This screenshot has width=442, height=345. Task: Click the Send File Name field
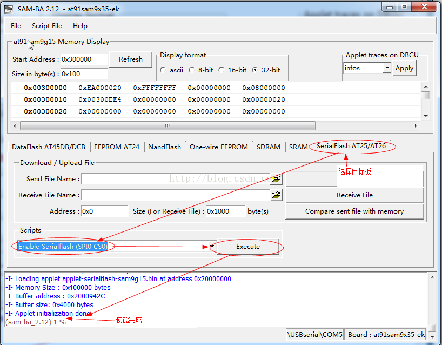175,179
